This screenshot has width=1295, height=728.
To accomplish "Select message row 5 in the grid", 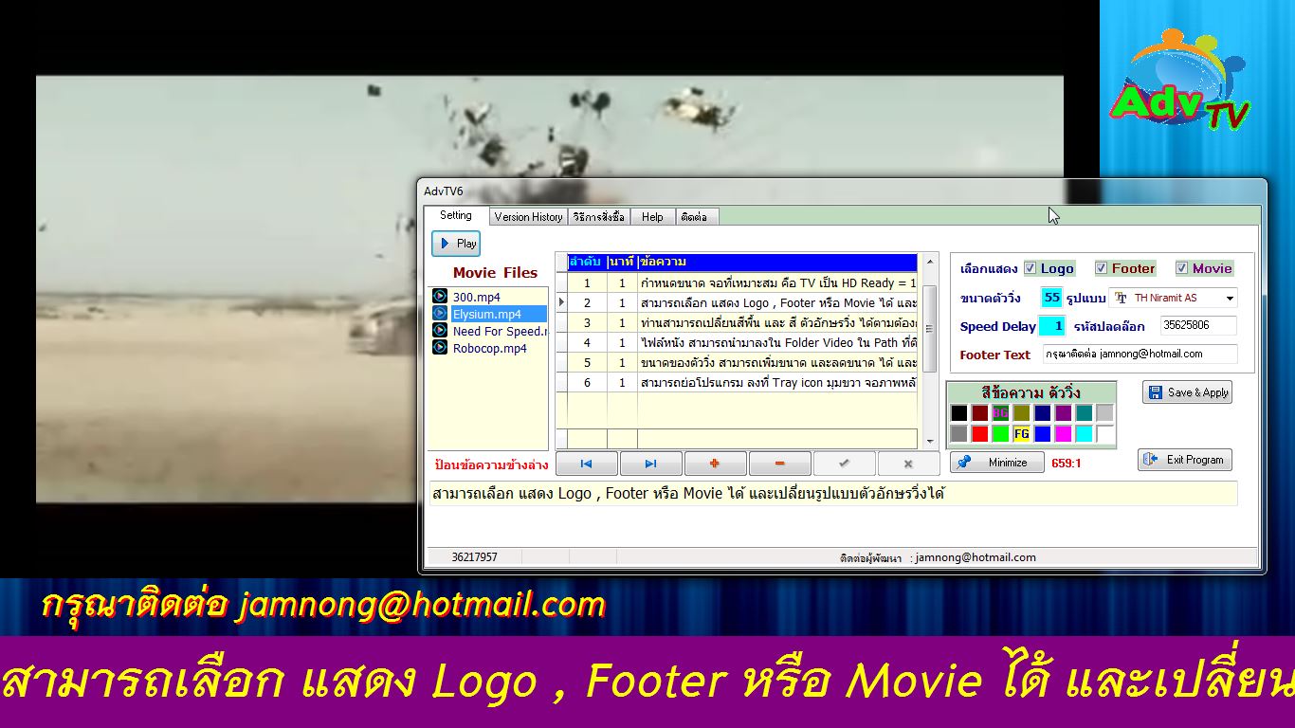I will pyautogui.click(x=742, y=362).
